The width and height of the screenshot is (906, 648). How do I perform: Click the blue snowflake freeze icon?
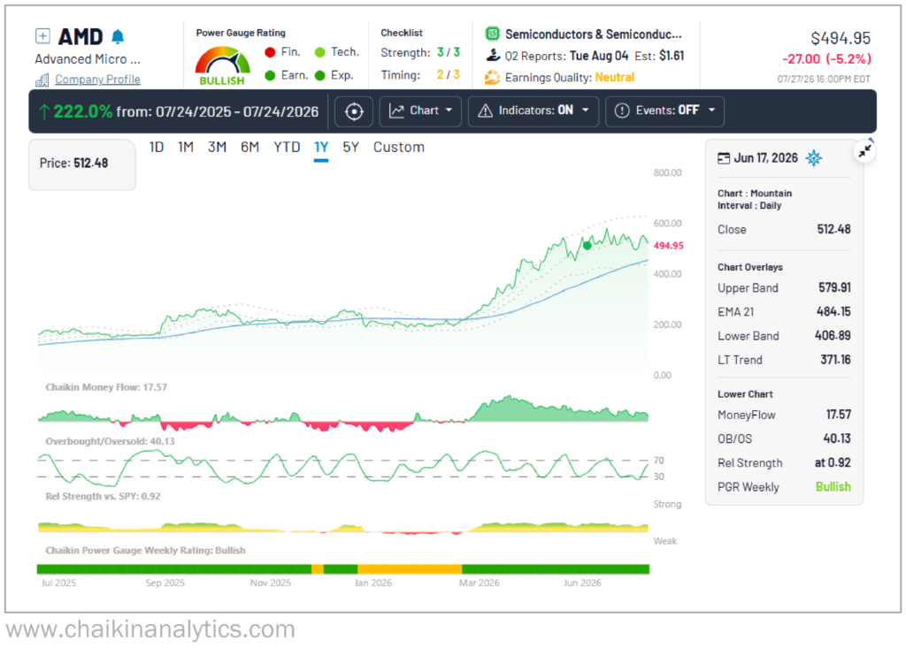tap(814, 157)
